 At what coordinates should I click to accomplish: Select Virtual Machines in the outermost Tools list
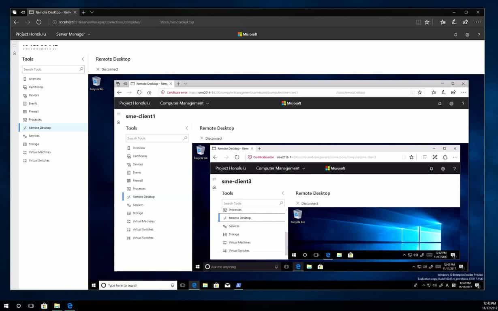coord(39,152)
